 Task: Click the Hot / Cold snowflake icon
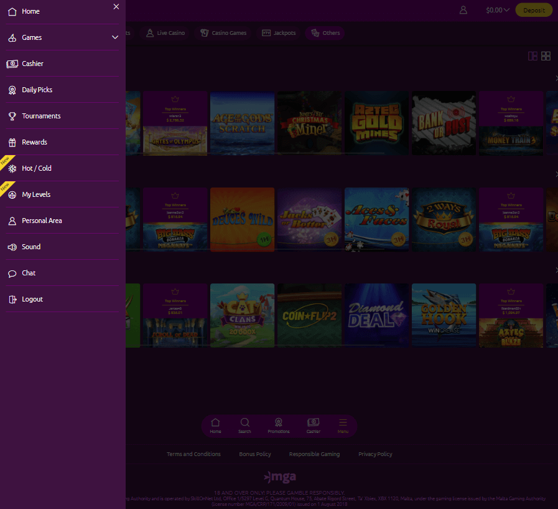coord(12,169)
